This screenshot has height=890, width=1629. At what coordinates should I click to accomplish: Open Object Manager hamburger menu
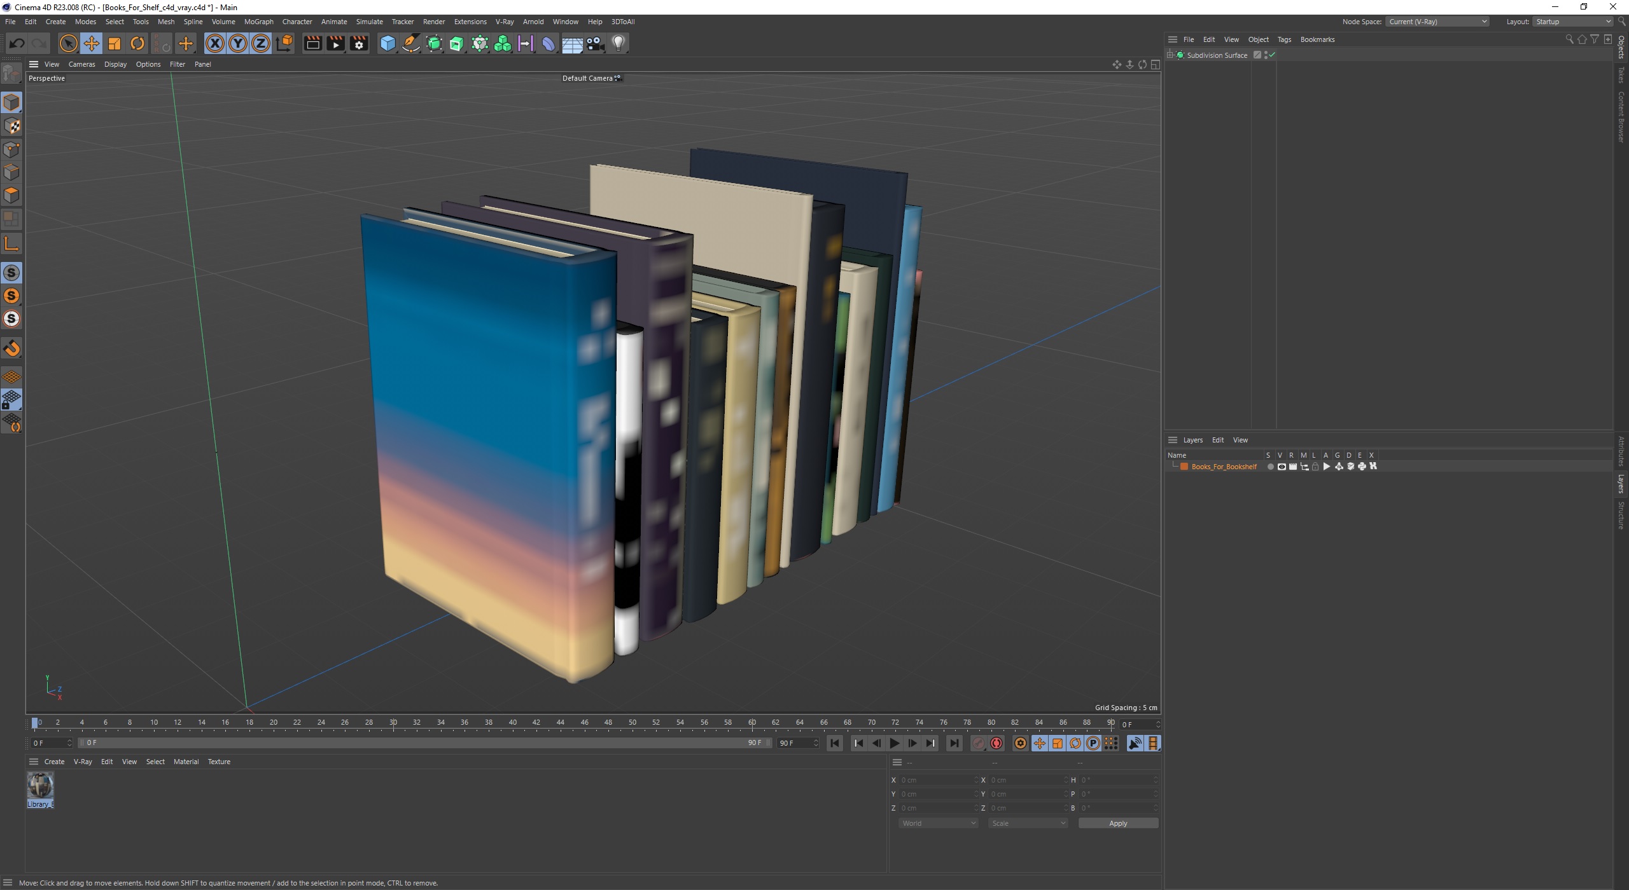[1173, 39]
